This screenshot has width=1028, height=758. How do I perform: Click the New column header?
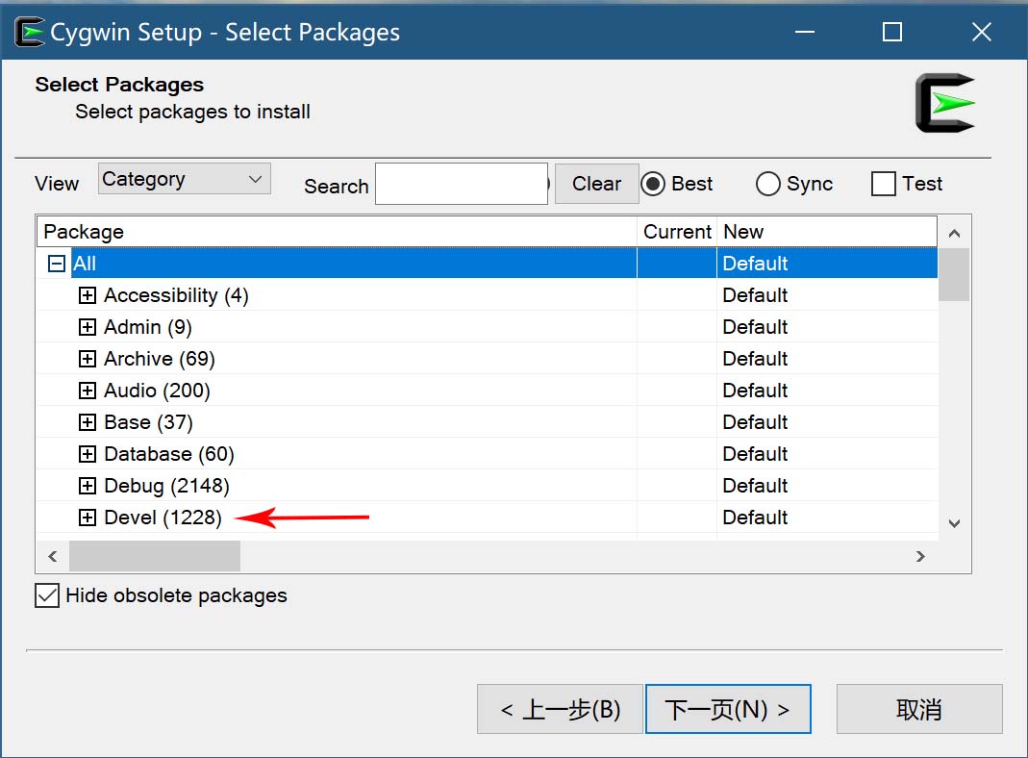pyautogui.click(x=827, y=232)
